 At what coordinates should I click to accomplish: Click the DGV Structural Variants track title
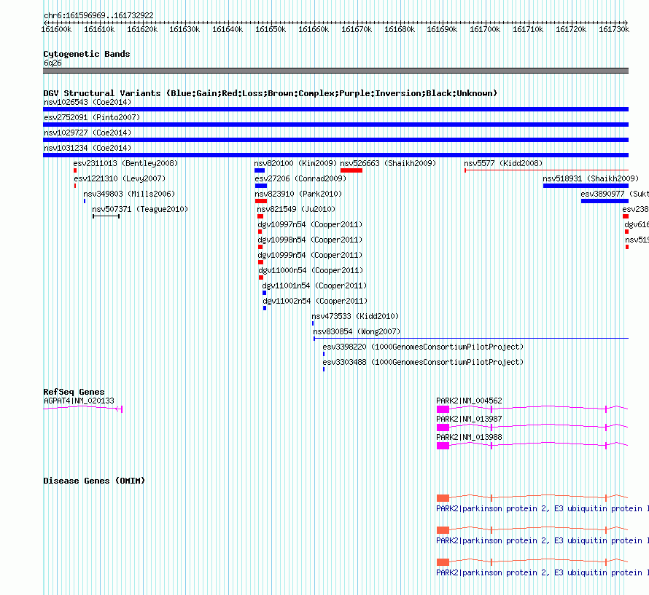click(x=270, y=93)
